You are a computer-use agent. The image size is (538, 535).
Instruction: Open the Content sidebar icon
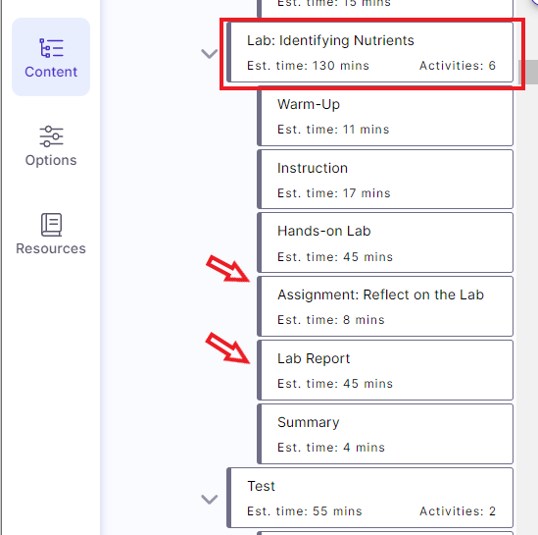(51, 48)
